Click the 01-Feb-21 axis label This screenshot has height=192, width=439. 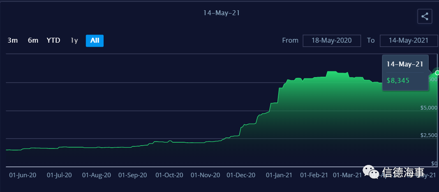[314, 175]
